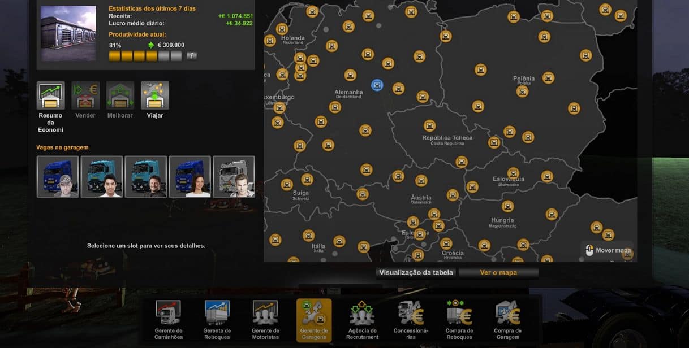Select the white truck garage slot
The height and width of the screenshot is (348, 689).
click(234, 177)
